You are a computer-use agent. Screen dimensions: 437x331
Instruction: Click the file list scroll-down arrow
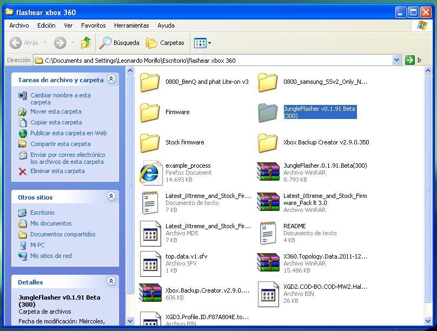point(428,321)
